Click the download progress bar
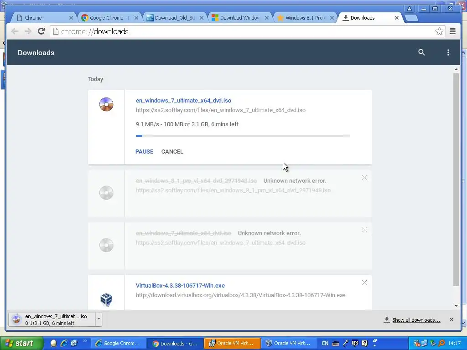467x350 pixels. (x=243, y=136)
